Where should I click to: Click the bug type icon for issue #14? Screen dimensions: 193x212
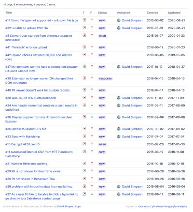[x=84, y=20]
